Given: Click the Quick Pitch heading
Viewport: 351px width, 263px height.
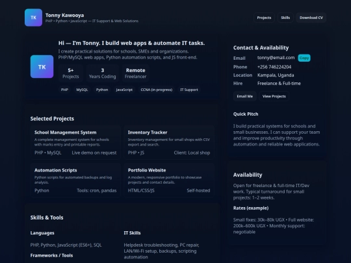Looking at the screenshot, I should [246, 114].
